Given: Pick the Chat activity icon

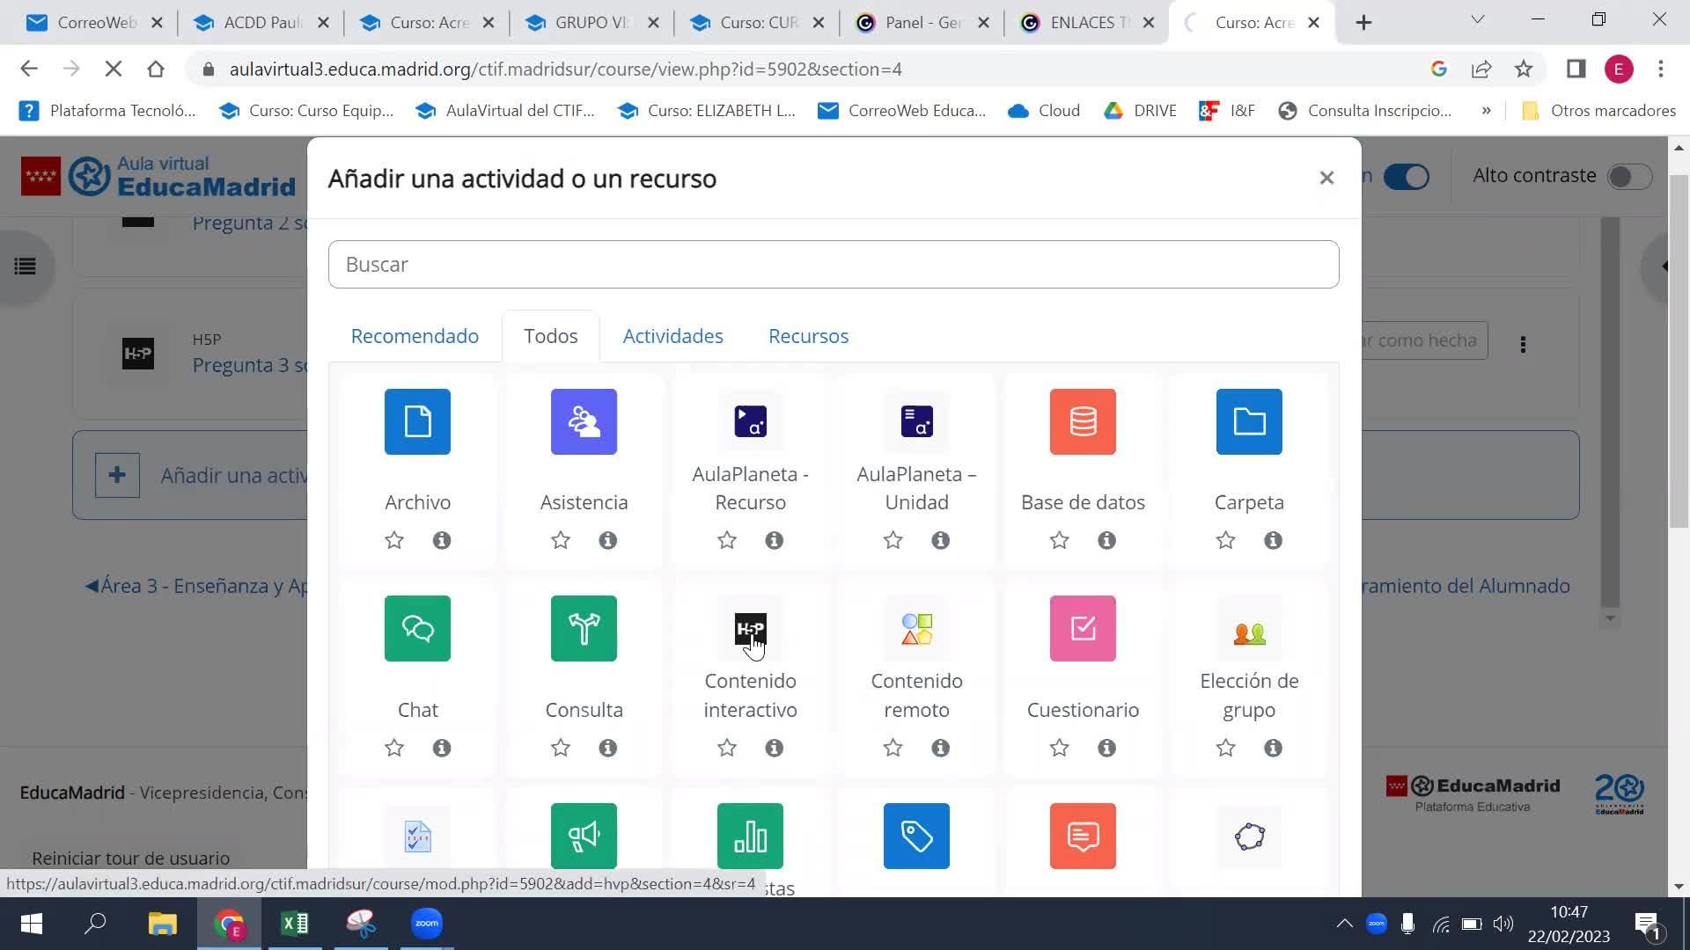Looking at the screenshot, I should 417,628.
